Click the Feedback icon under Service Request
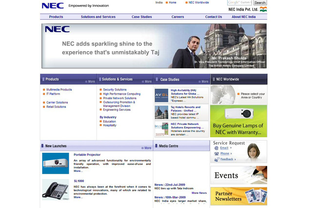 [216, 159]
